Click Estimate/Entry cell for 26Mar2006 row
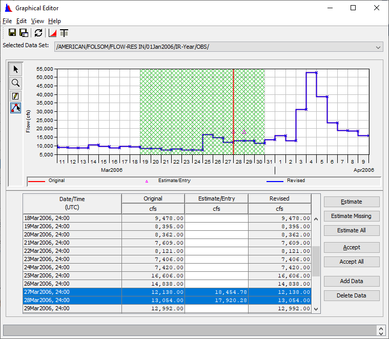The image size is (389, 339). 216,284
